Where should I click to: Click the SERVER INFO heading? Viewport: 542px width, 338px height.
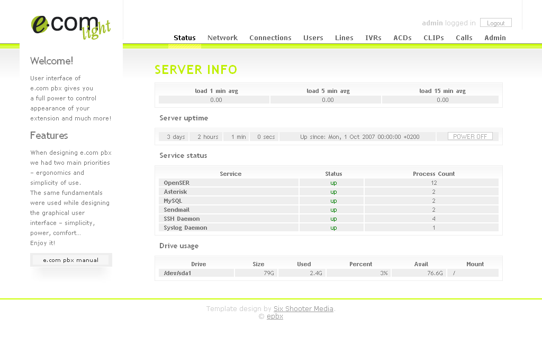pos(196,70)
